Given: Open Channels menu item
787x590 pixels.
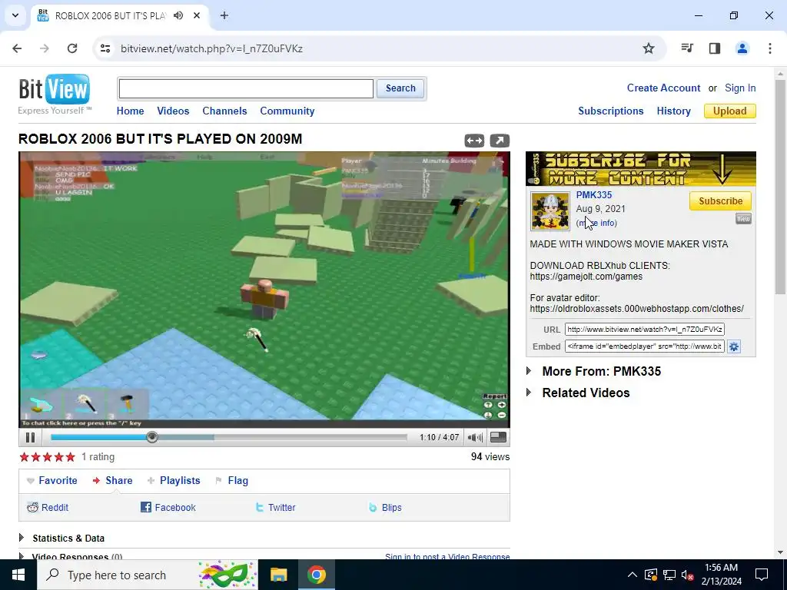Looking at the screenshot, I should coord(224,111).
